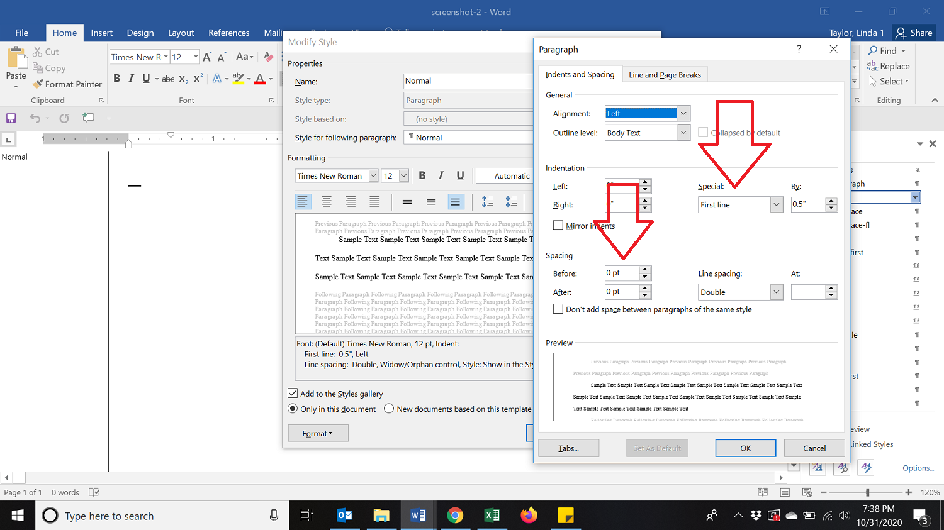Click the Save icon in quick access toolbar

11,118
